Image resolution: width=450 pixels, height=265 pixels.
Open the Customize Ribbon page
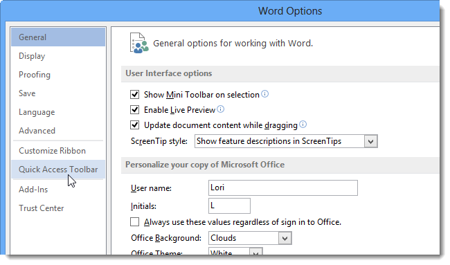click(58, 151)
